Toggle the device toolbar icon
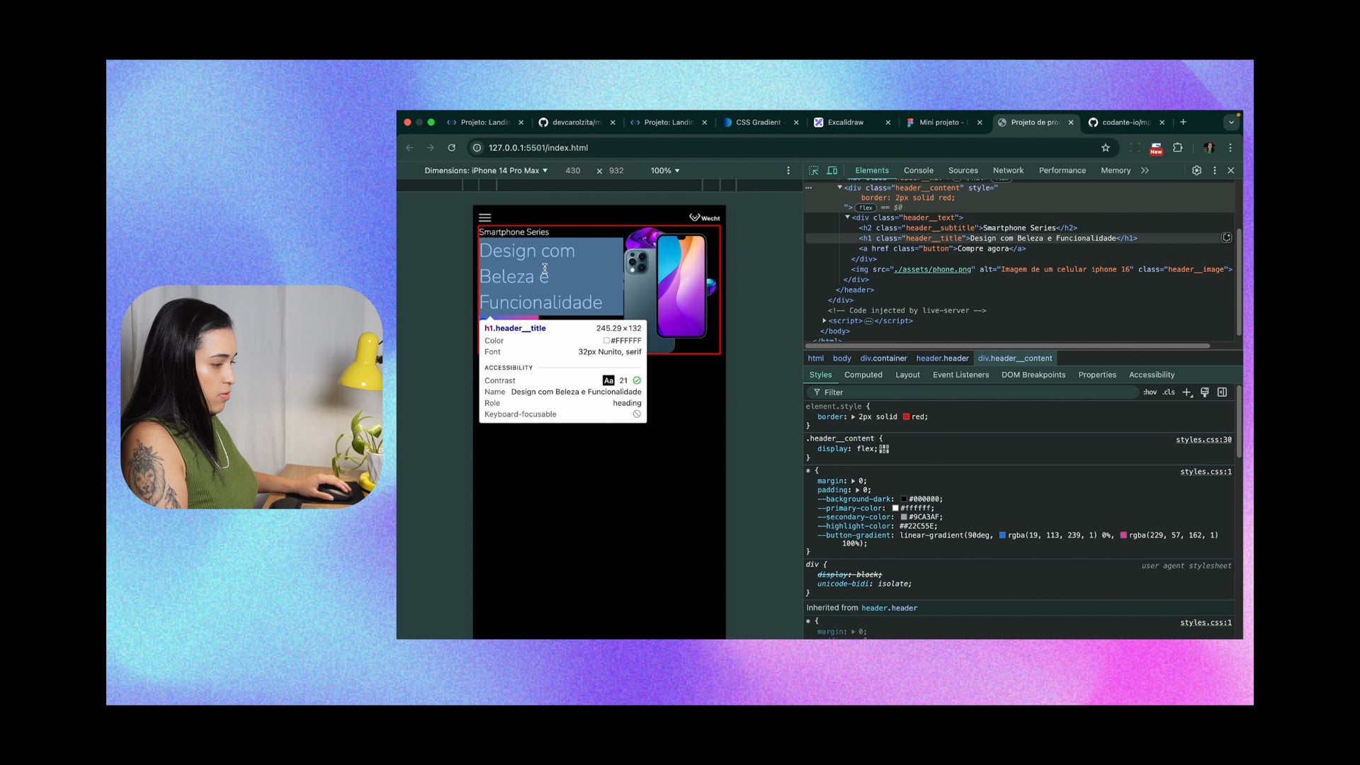The height and width of the screenshot is (765, 1360). pos(832,171)
